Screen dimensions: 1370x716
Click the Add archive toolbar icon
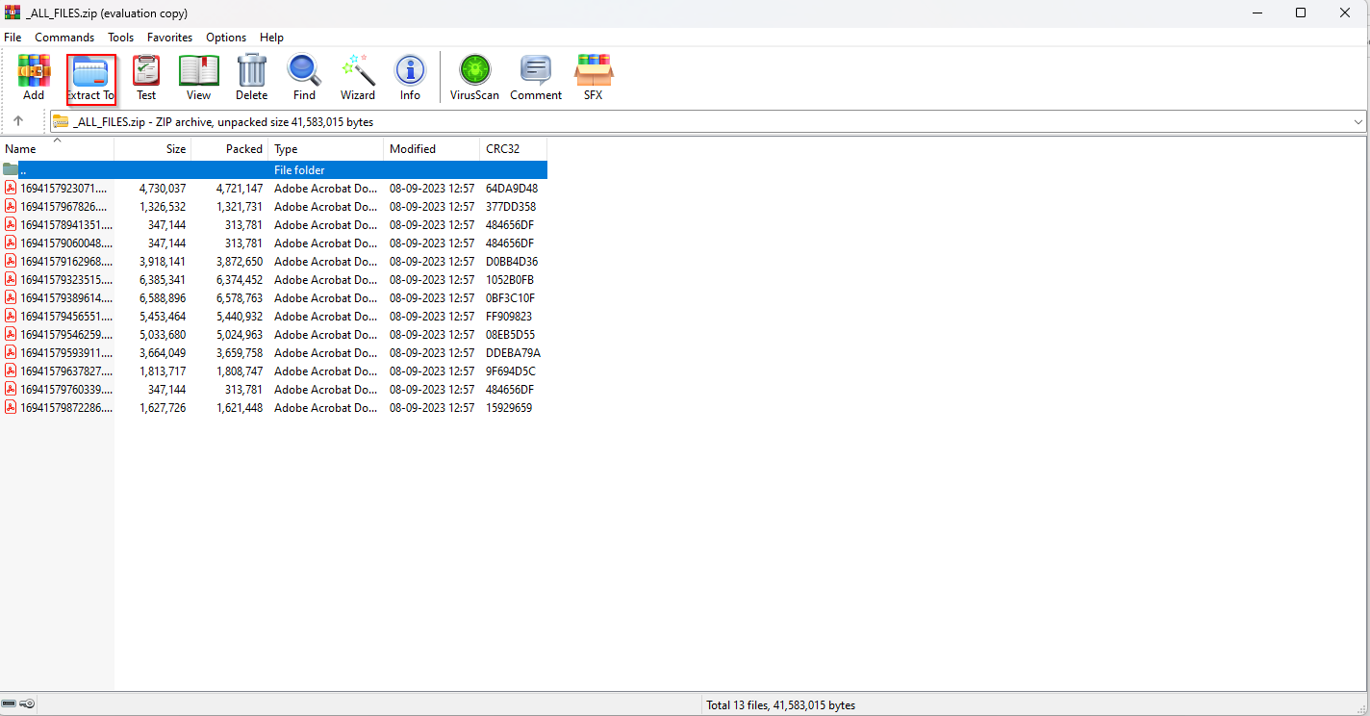(34, 78)
